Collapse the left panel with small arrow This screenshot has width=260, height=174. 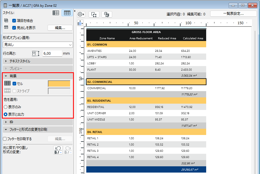74,11
